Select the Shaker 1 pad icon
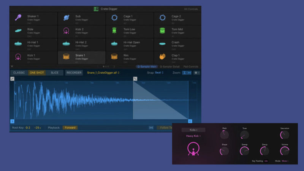304x171 pixels. point(18,18)
